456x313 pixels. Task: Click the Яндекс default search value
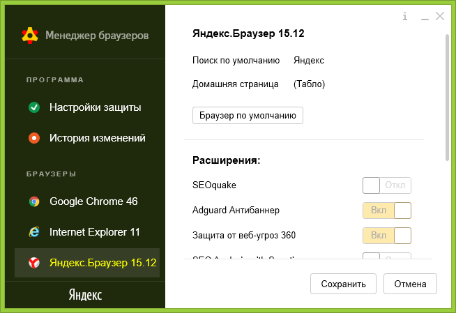[x=309, y=61]
